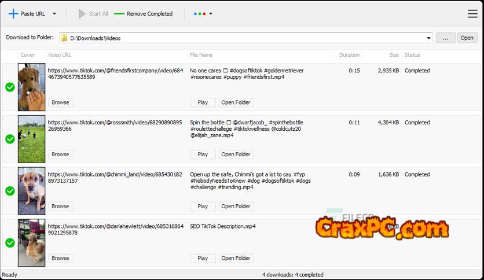484x280 pixels.
Task: Click green checkmark of friendsfirstcompany row
Action: click(x=10, y=87)
